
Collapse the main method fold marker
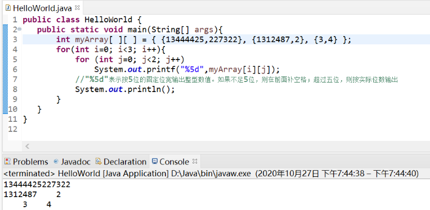[x=20, y=29]
